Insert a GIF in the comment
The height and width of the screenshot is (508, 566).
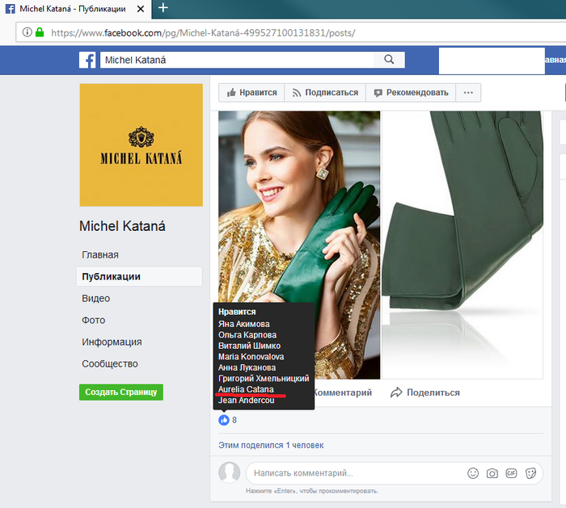click(x=512, y=472)
